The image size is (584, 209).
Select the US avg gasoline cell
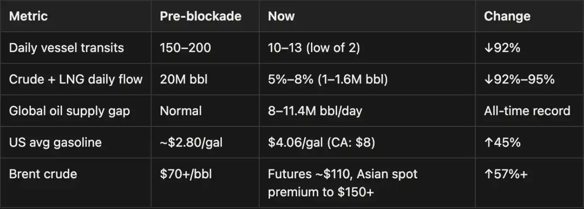[55, 142]
